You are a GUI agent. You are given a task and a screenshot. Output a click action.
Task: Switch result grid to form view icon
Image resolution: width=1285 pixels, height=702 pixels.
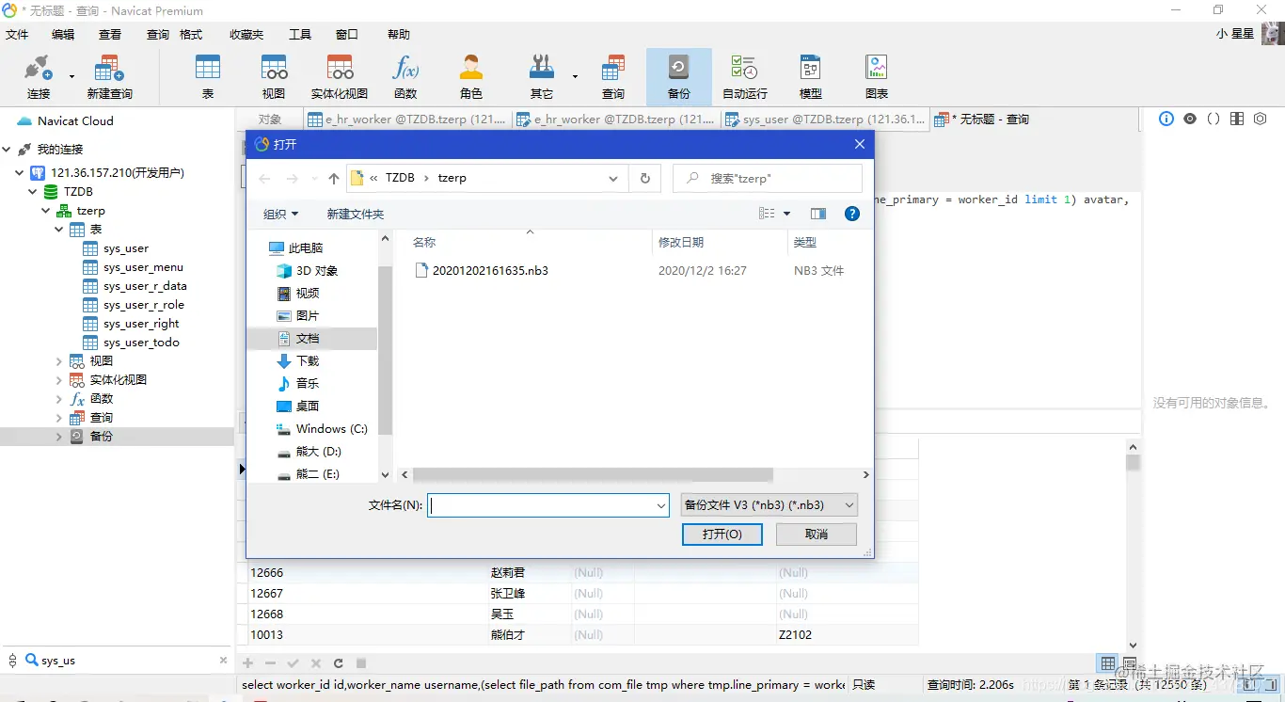(x=1130, y=663)
